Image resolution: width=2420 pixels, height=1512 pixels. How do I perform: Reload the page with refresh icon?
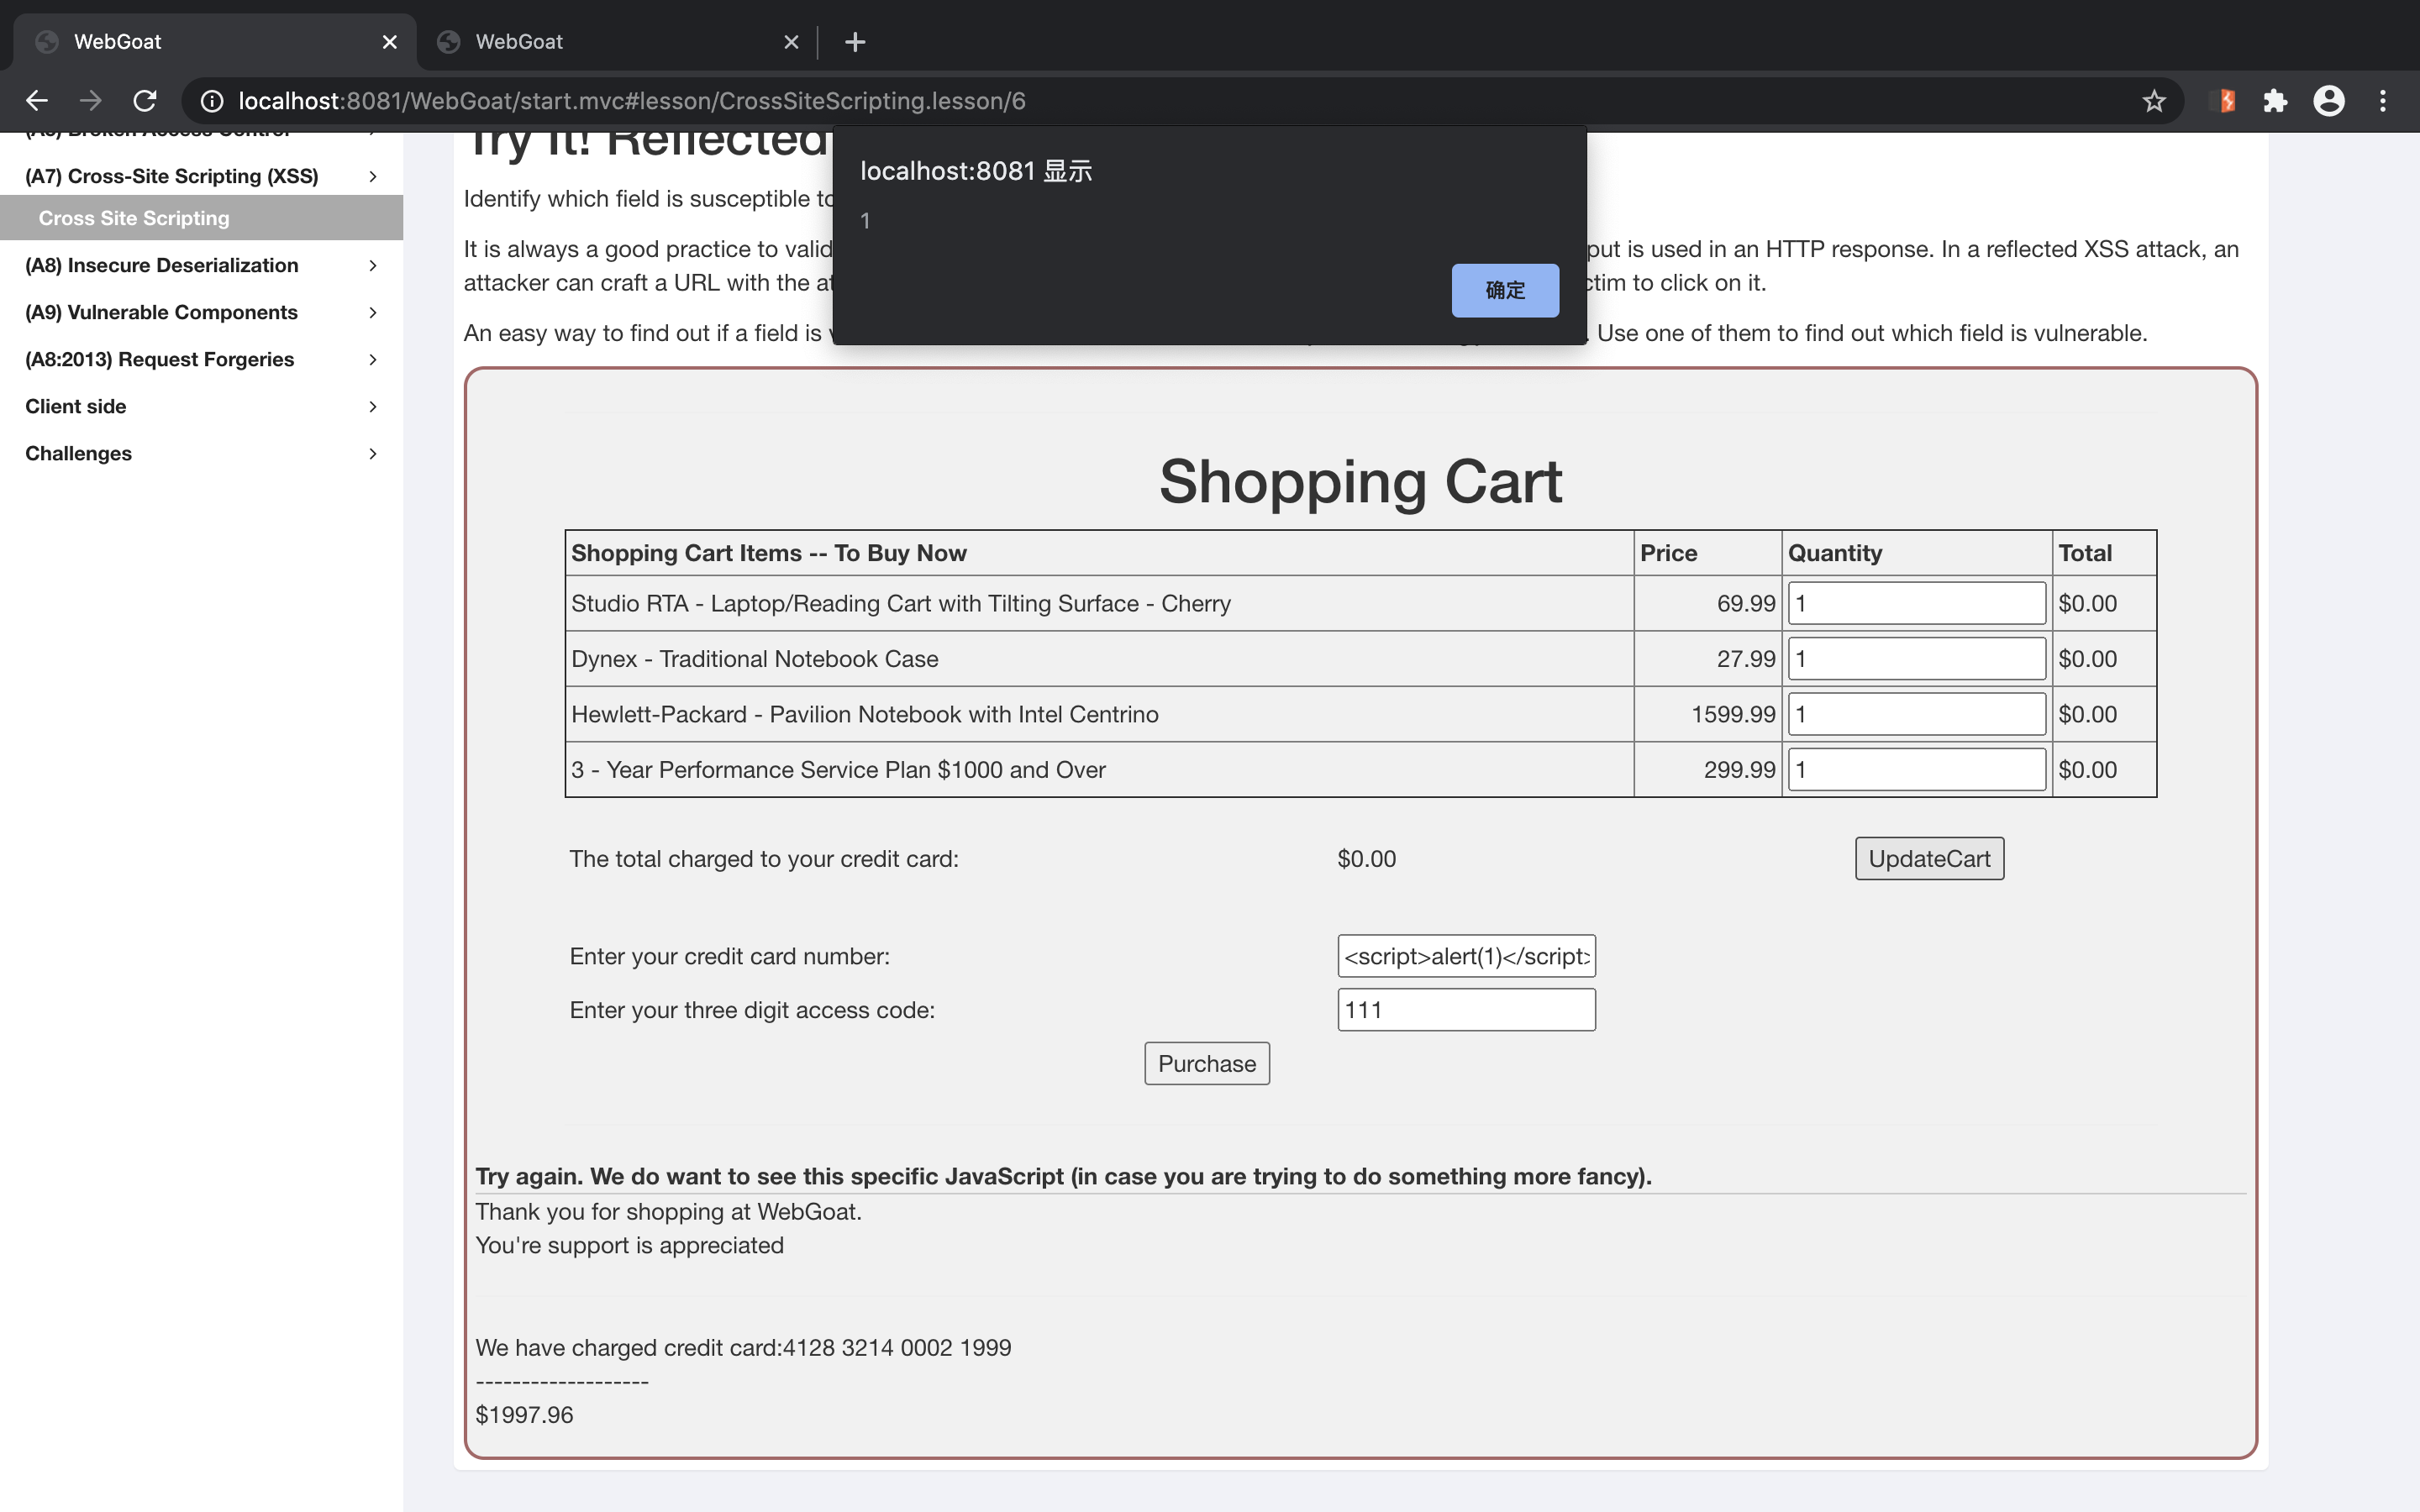coord(145,101)
